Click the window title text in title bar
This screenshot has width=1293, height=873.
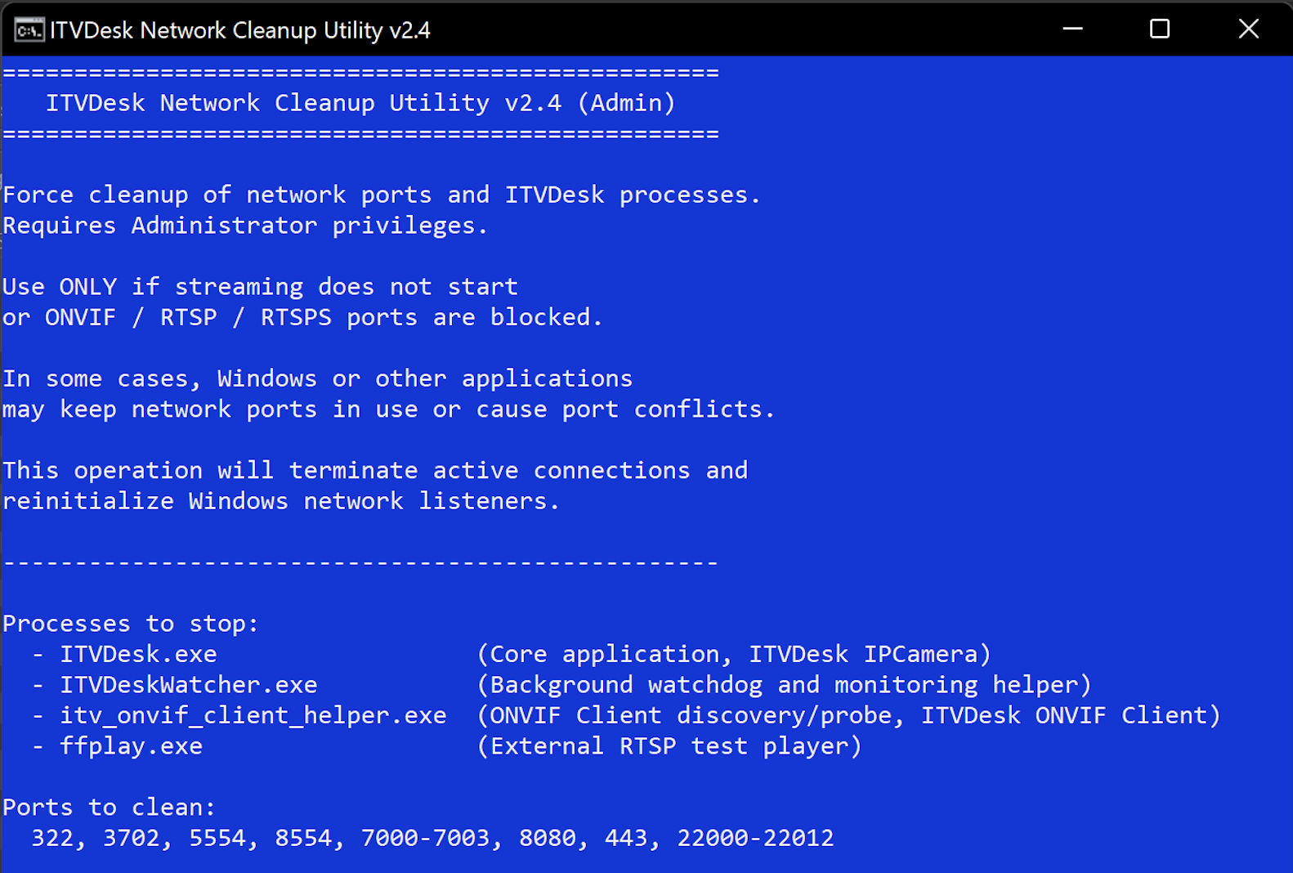tap(239, 30)
